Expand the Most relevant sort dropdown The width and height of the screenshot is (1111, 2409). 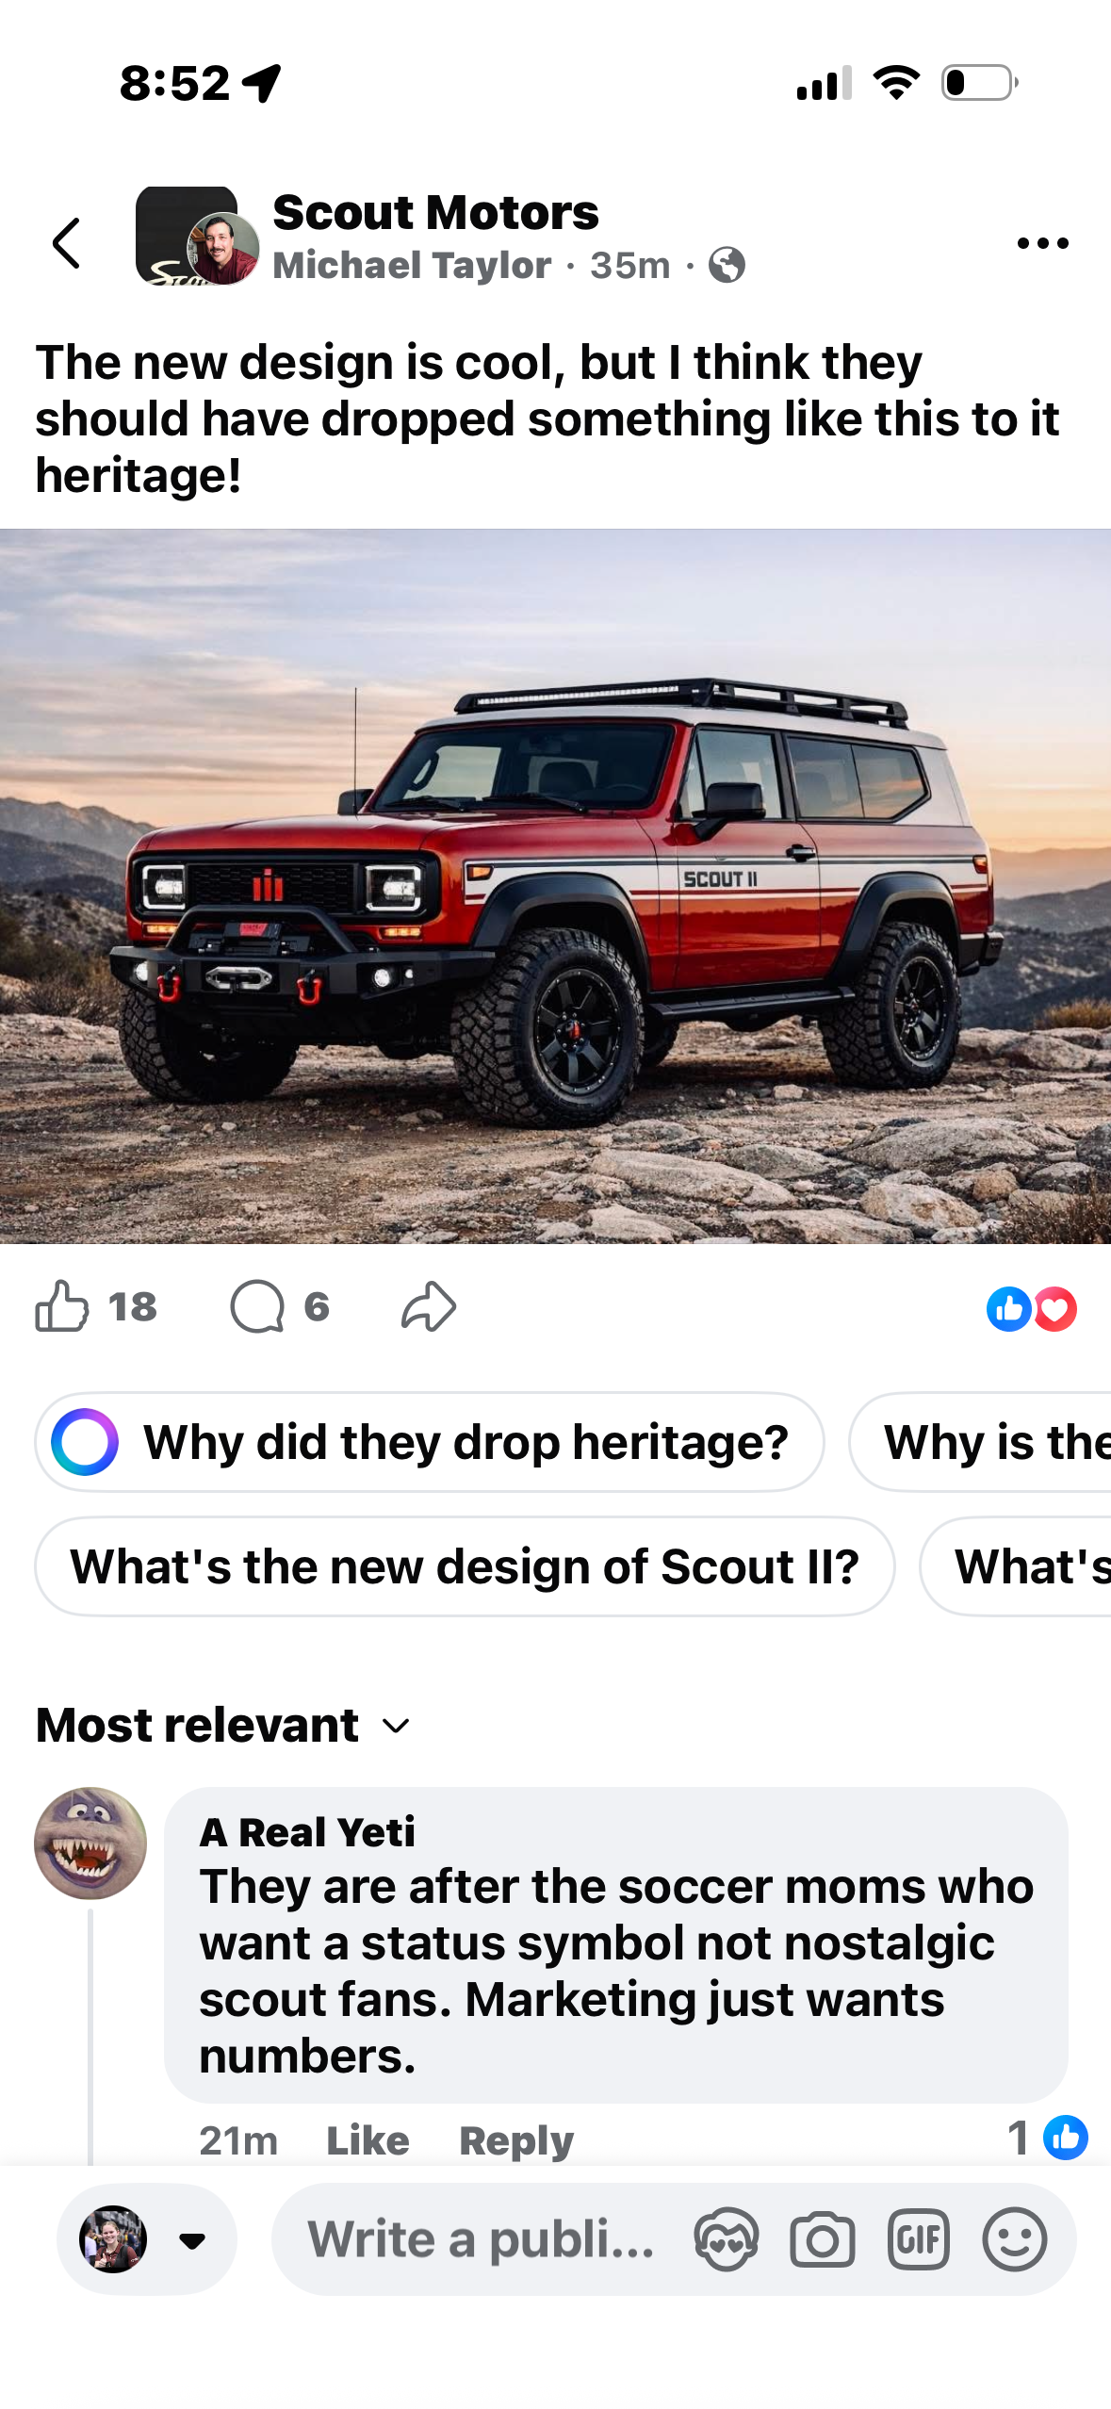click(x=223, y=1725)
